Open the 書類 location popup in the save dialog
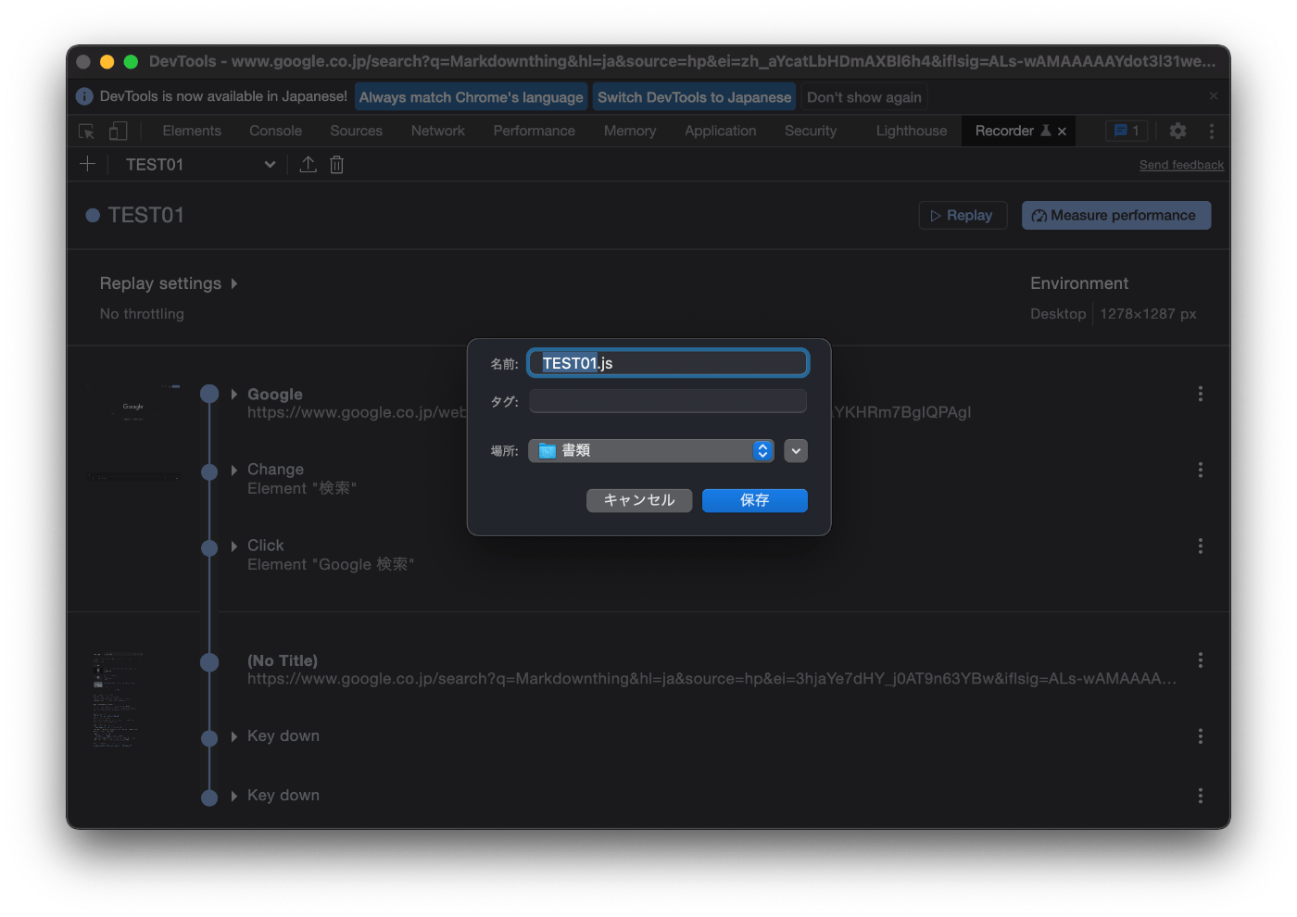Viewport: 1297px width, 917px height. tap(651, 450)
